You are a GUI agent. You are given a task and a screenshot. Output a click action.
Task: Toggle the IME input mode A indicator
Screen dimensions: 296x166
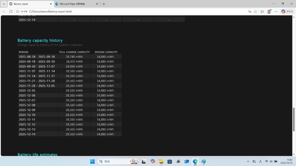(260, 161)
